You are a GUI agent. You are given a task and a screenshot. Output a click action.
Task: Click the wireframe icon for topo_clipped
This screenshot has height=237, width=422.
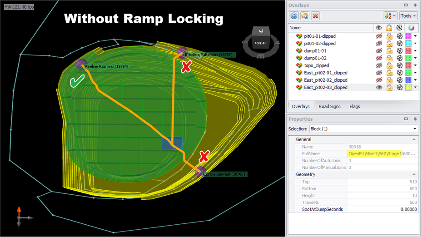pos(399,65)
